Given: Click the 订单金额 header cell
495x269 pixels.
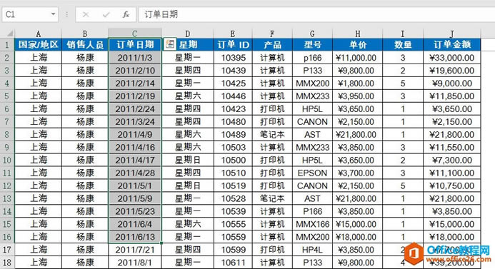Looking at the screenshot, I should click(451, 44).
